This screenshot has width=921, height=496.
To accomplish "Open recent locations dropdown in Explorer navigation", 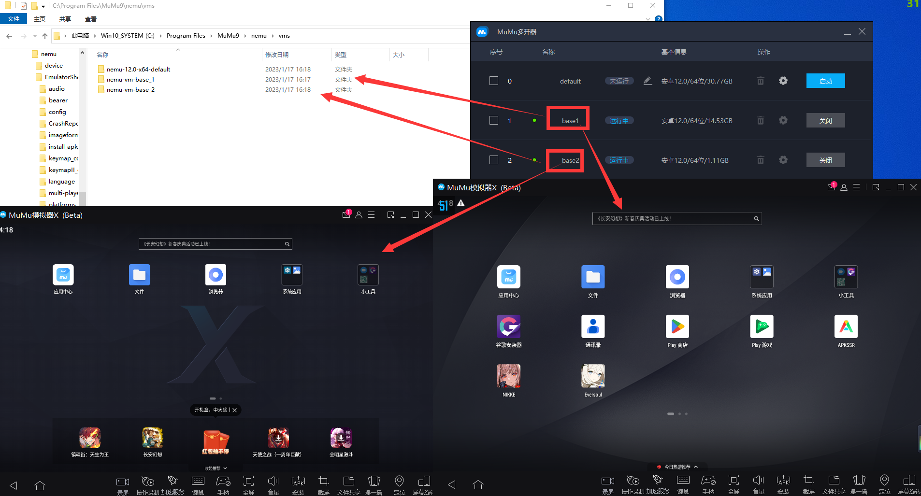I will click(35, 36).
